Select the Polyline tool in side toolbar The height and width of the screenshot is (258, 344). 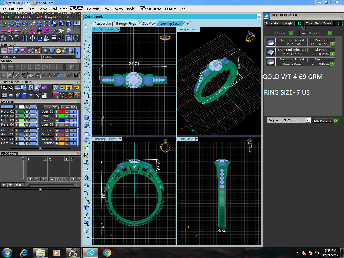click(87, 42)
